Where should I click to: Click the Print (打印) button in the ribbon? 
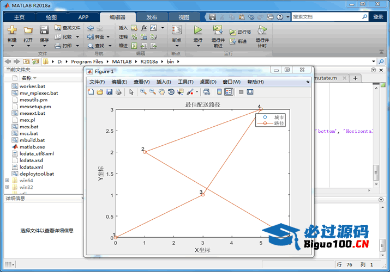click(x=64, y=46)
